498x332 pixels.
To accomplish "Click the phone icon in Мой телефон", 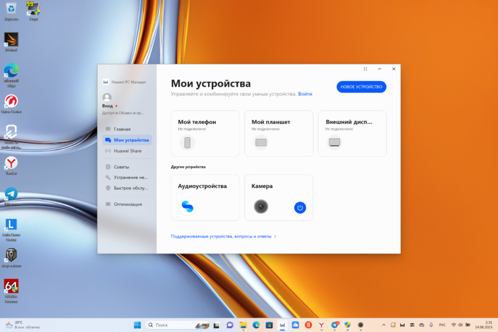I will click(x=187, y=142).
